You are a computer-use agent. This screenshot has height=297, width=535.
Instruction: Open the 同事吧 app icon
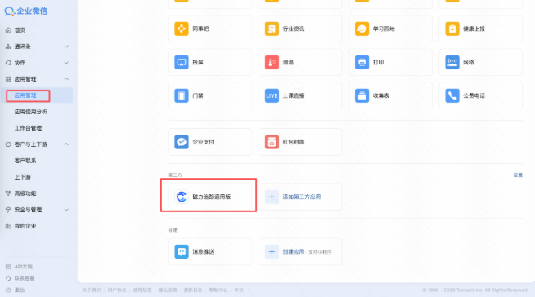[182, 29]
